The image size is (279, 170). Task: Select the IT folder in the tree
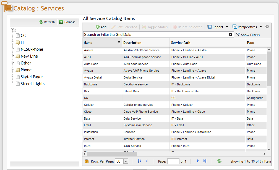tap(22, 42)
